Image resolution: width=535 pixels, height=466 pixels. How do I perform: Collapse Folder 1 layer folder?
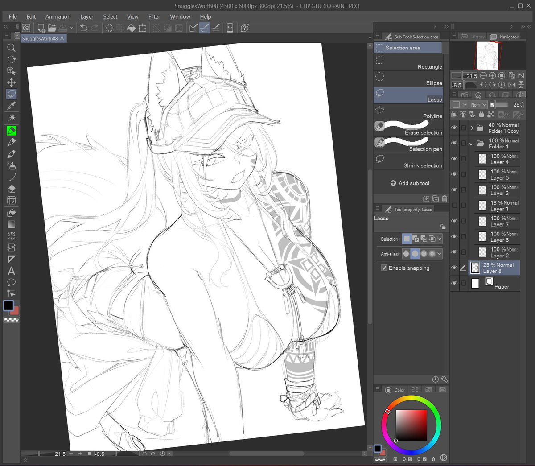coord(471,144)
